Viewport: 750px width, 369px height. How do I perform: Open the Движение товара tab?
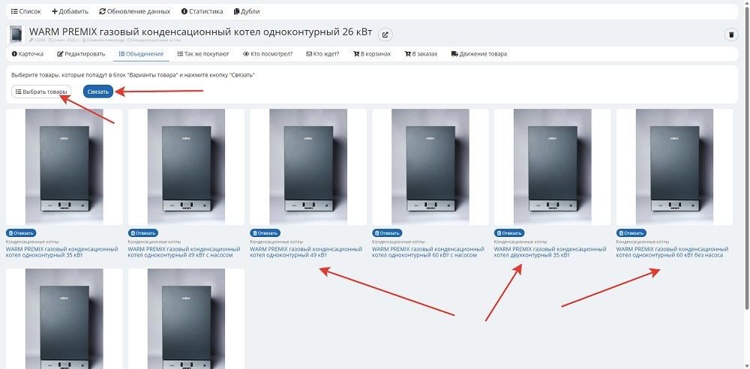click(478, 54)
